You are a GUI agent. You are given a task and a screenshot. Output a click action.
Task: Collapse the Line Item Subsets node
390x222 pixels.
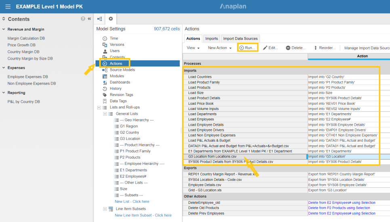tap(105, 209)
